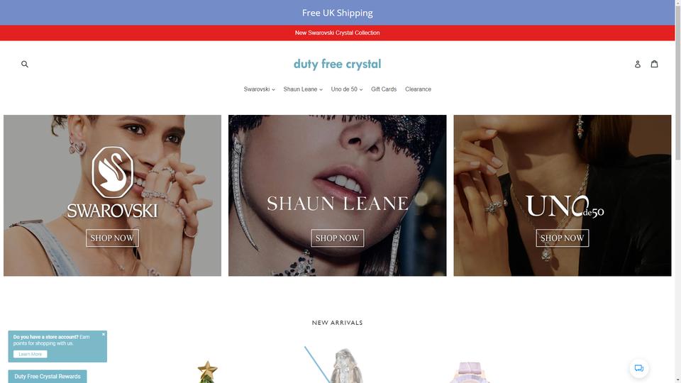681x383 pixels.
Task: Open the account login person icon
Action: coord(637,65)
